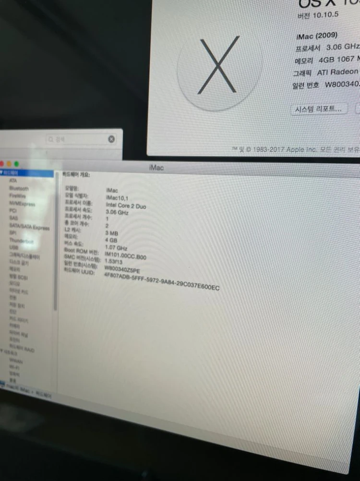Click the 3 MB L2 cache value
Viewport: 360px width, 481px height.
(x=112, y=233)
